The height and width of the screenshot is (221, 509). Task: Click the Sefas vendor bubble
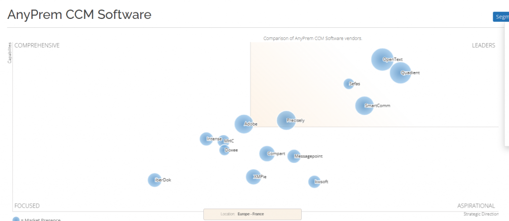349,83
